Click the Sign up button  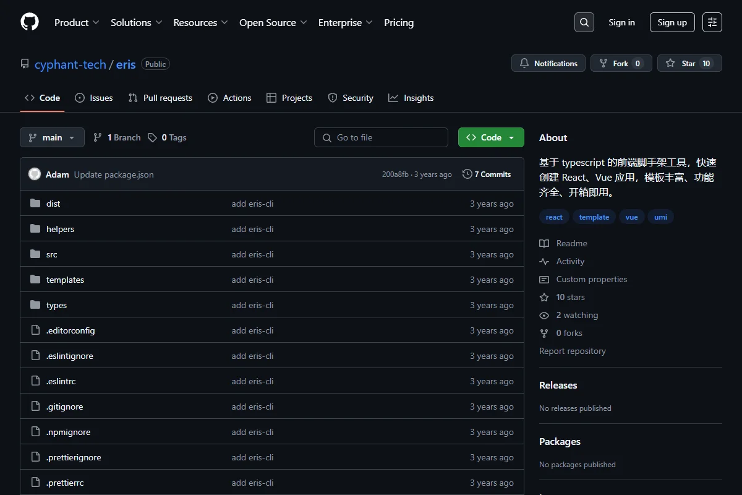(x=672, y=22)
